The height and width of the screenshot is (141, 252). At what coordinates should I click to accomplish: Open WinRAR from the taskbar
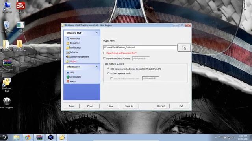point(39,137)
